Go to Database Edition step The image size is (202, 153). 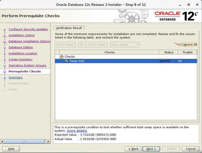pos(21,47)
